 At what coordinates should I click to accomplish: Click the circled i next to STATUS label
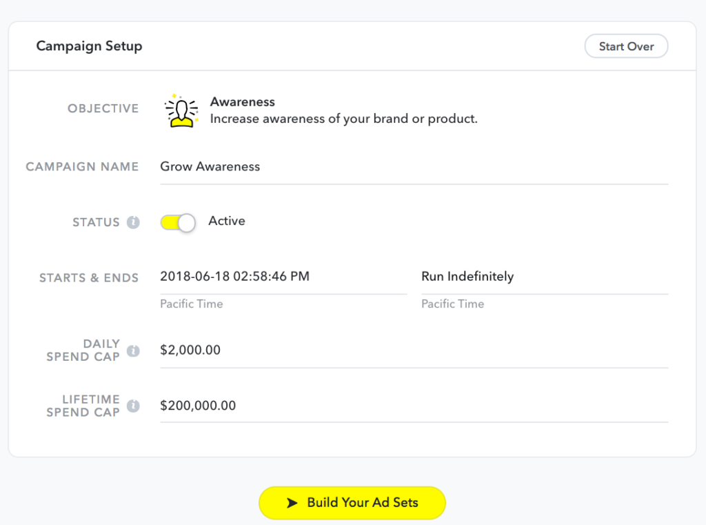coord(133,222)
